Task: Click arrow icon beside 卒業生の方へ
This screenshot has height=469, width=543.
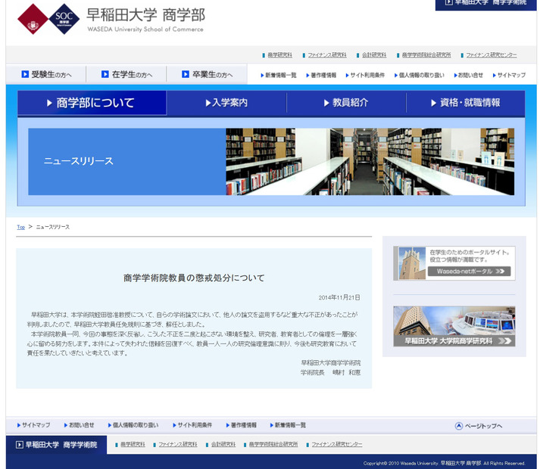Action: pos(186,75)
